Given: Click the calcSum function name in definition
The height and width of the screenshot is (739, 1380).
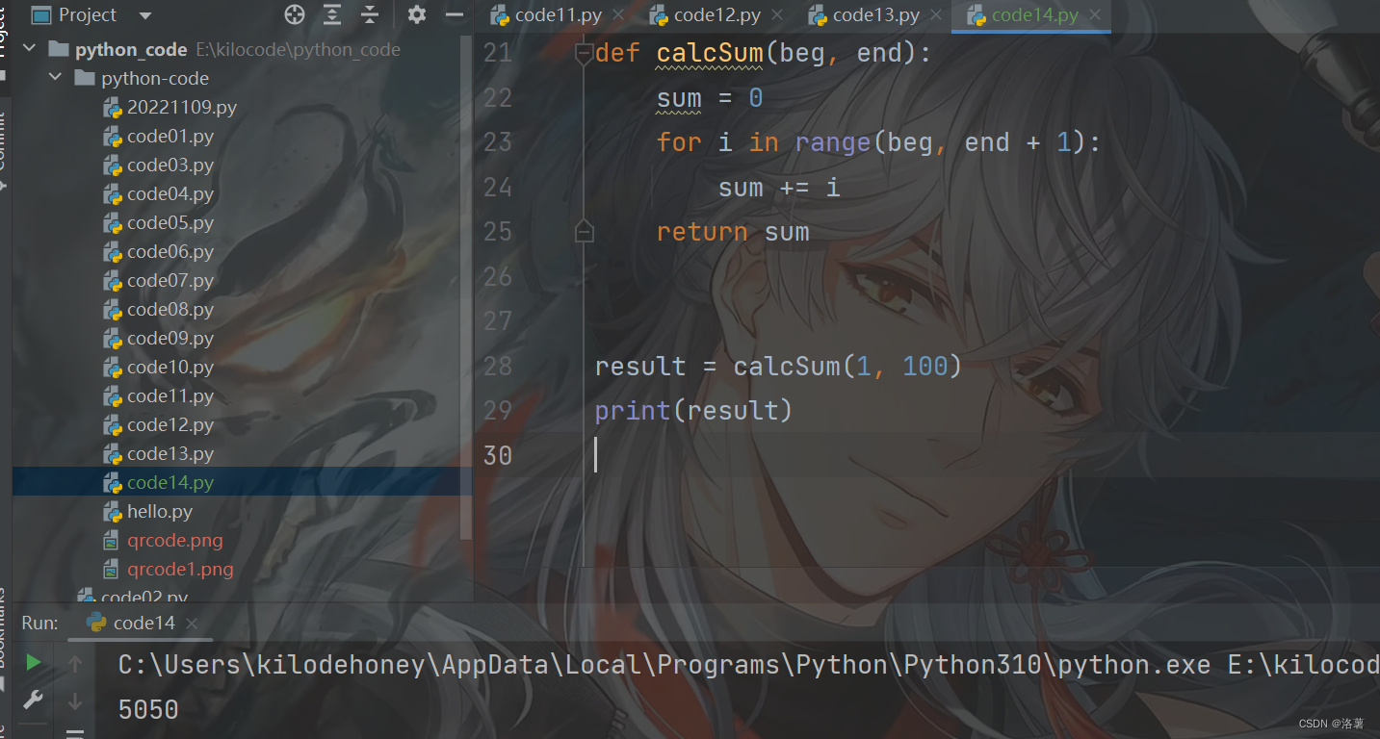Looking at the screenshot, I should (x=710, y=53).
